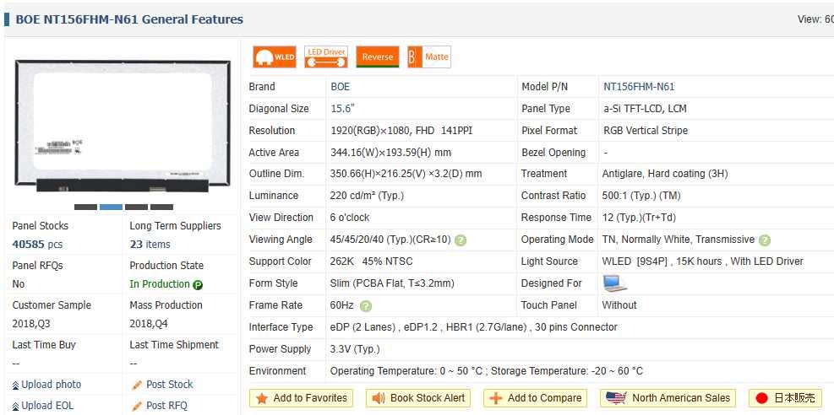Open the 40585 pcs panel stocks link
834x415 pixels.
37,245
